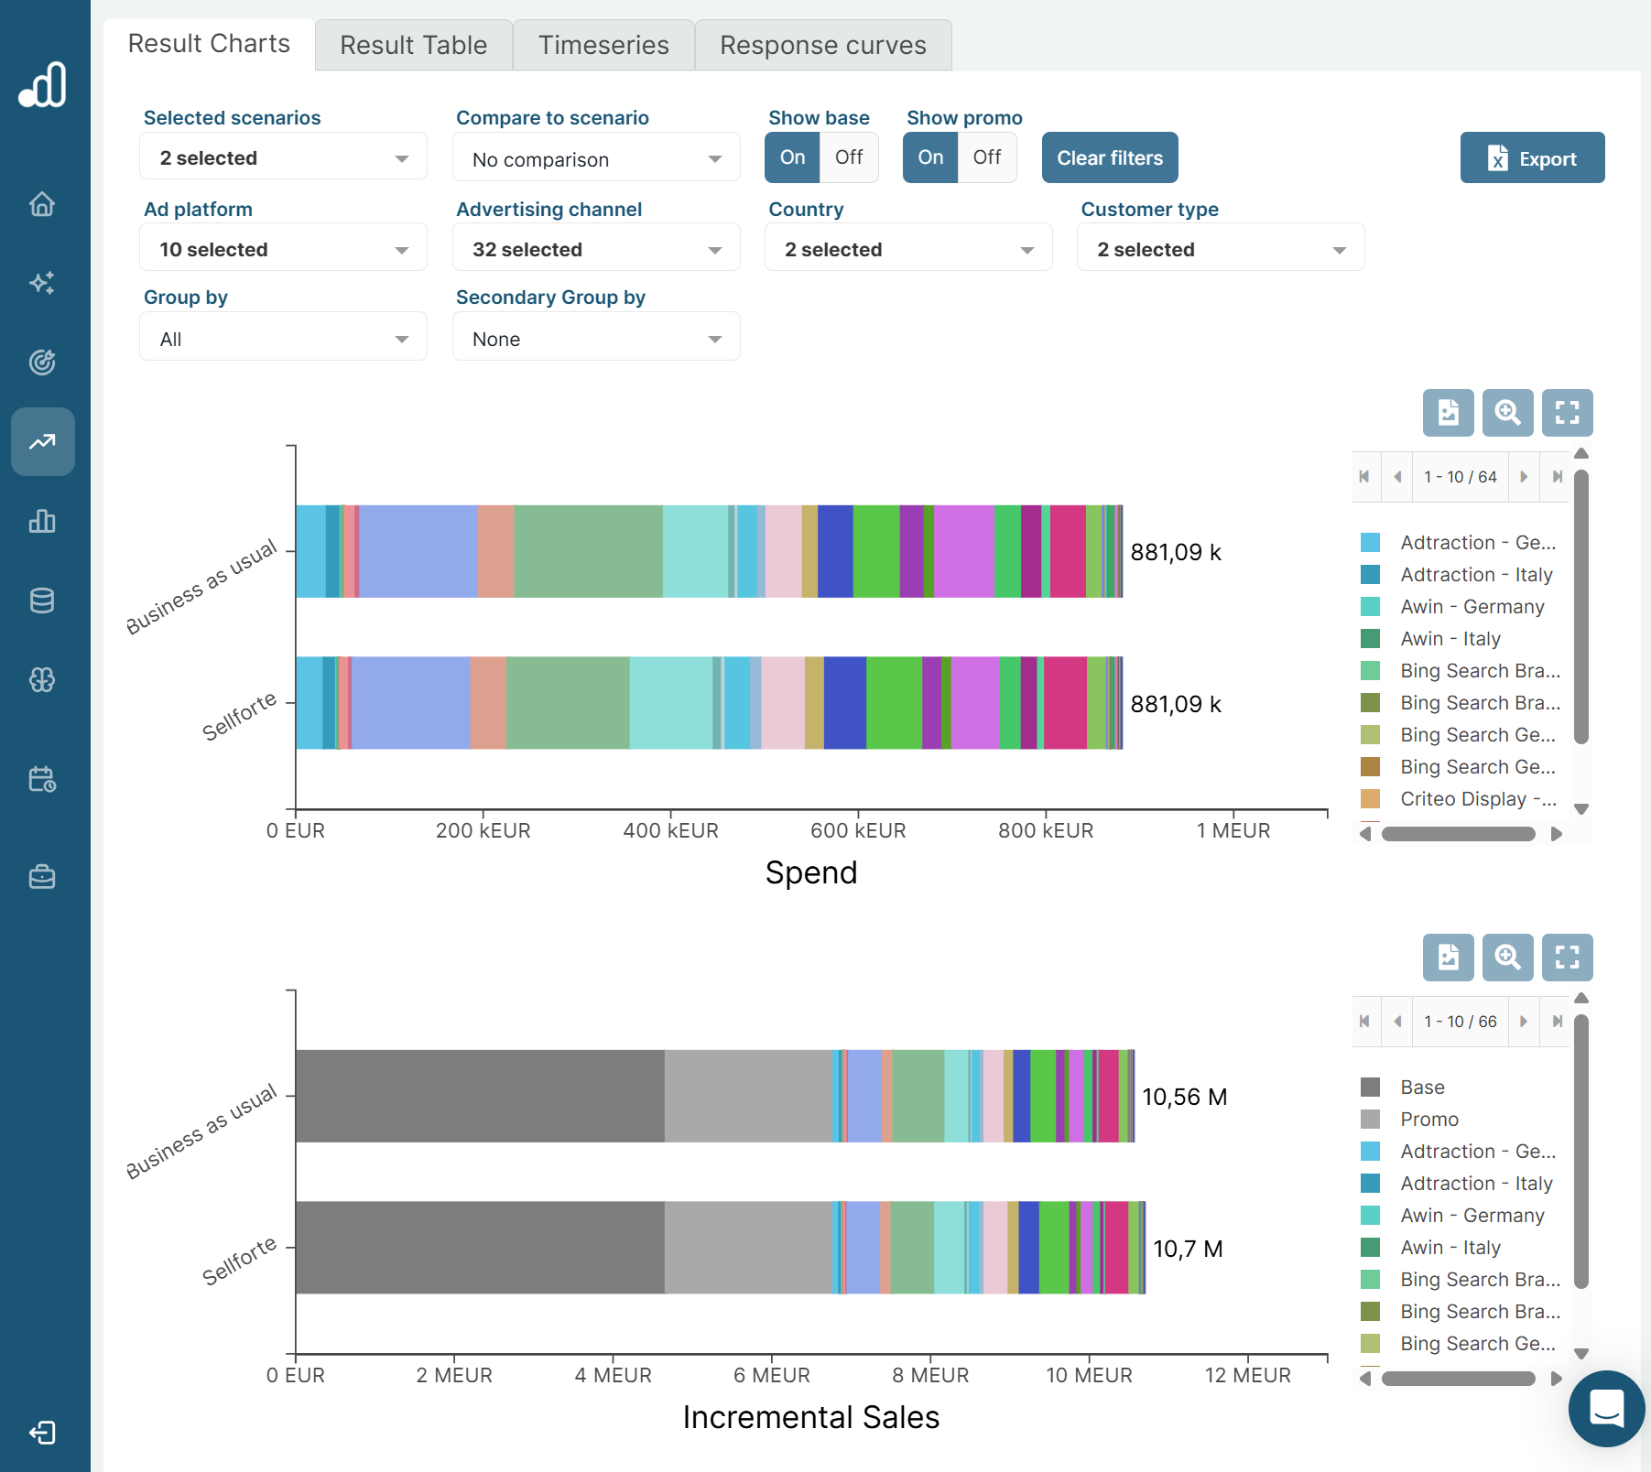Viewport: 1651px width, 1472px height.
Task: Export results with the Export button
Action: pyautogui.click(x=1531, y=158)
